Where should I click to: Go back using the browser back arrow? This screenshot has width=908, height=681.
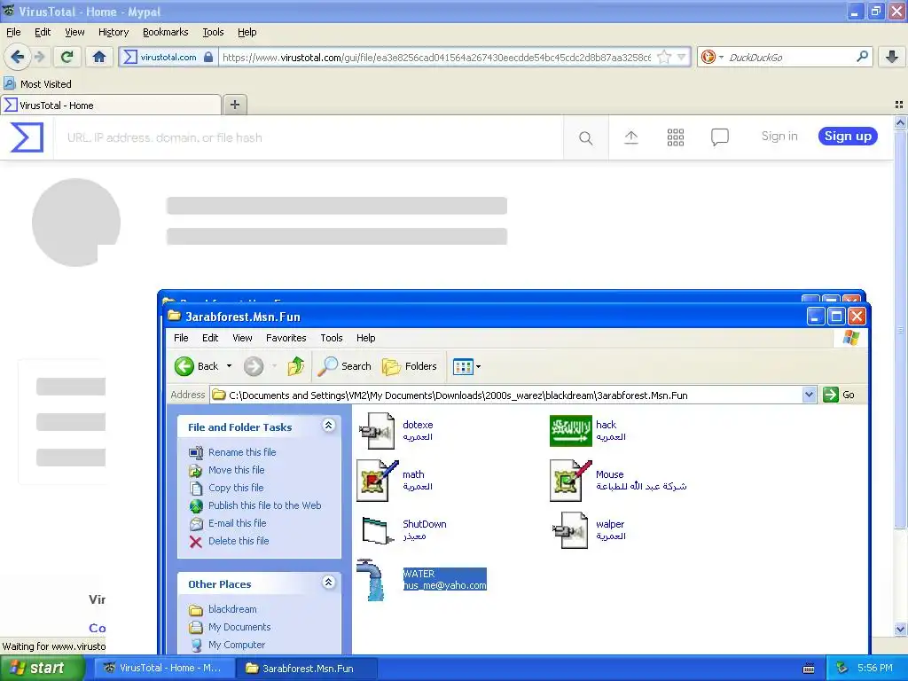tap(18, 57)
